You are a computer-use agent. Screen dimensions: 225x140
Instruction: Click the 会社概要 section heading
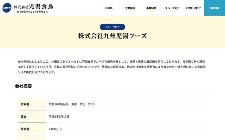pyautogui.click(x=24, y=86)
